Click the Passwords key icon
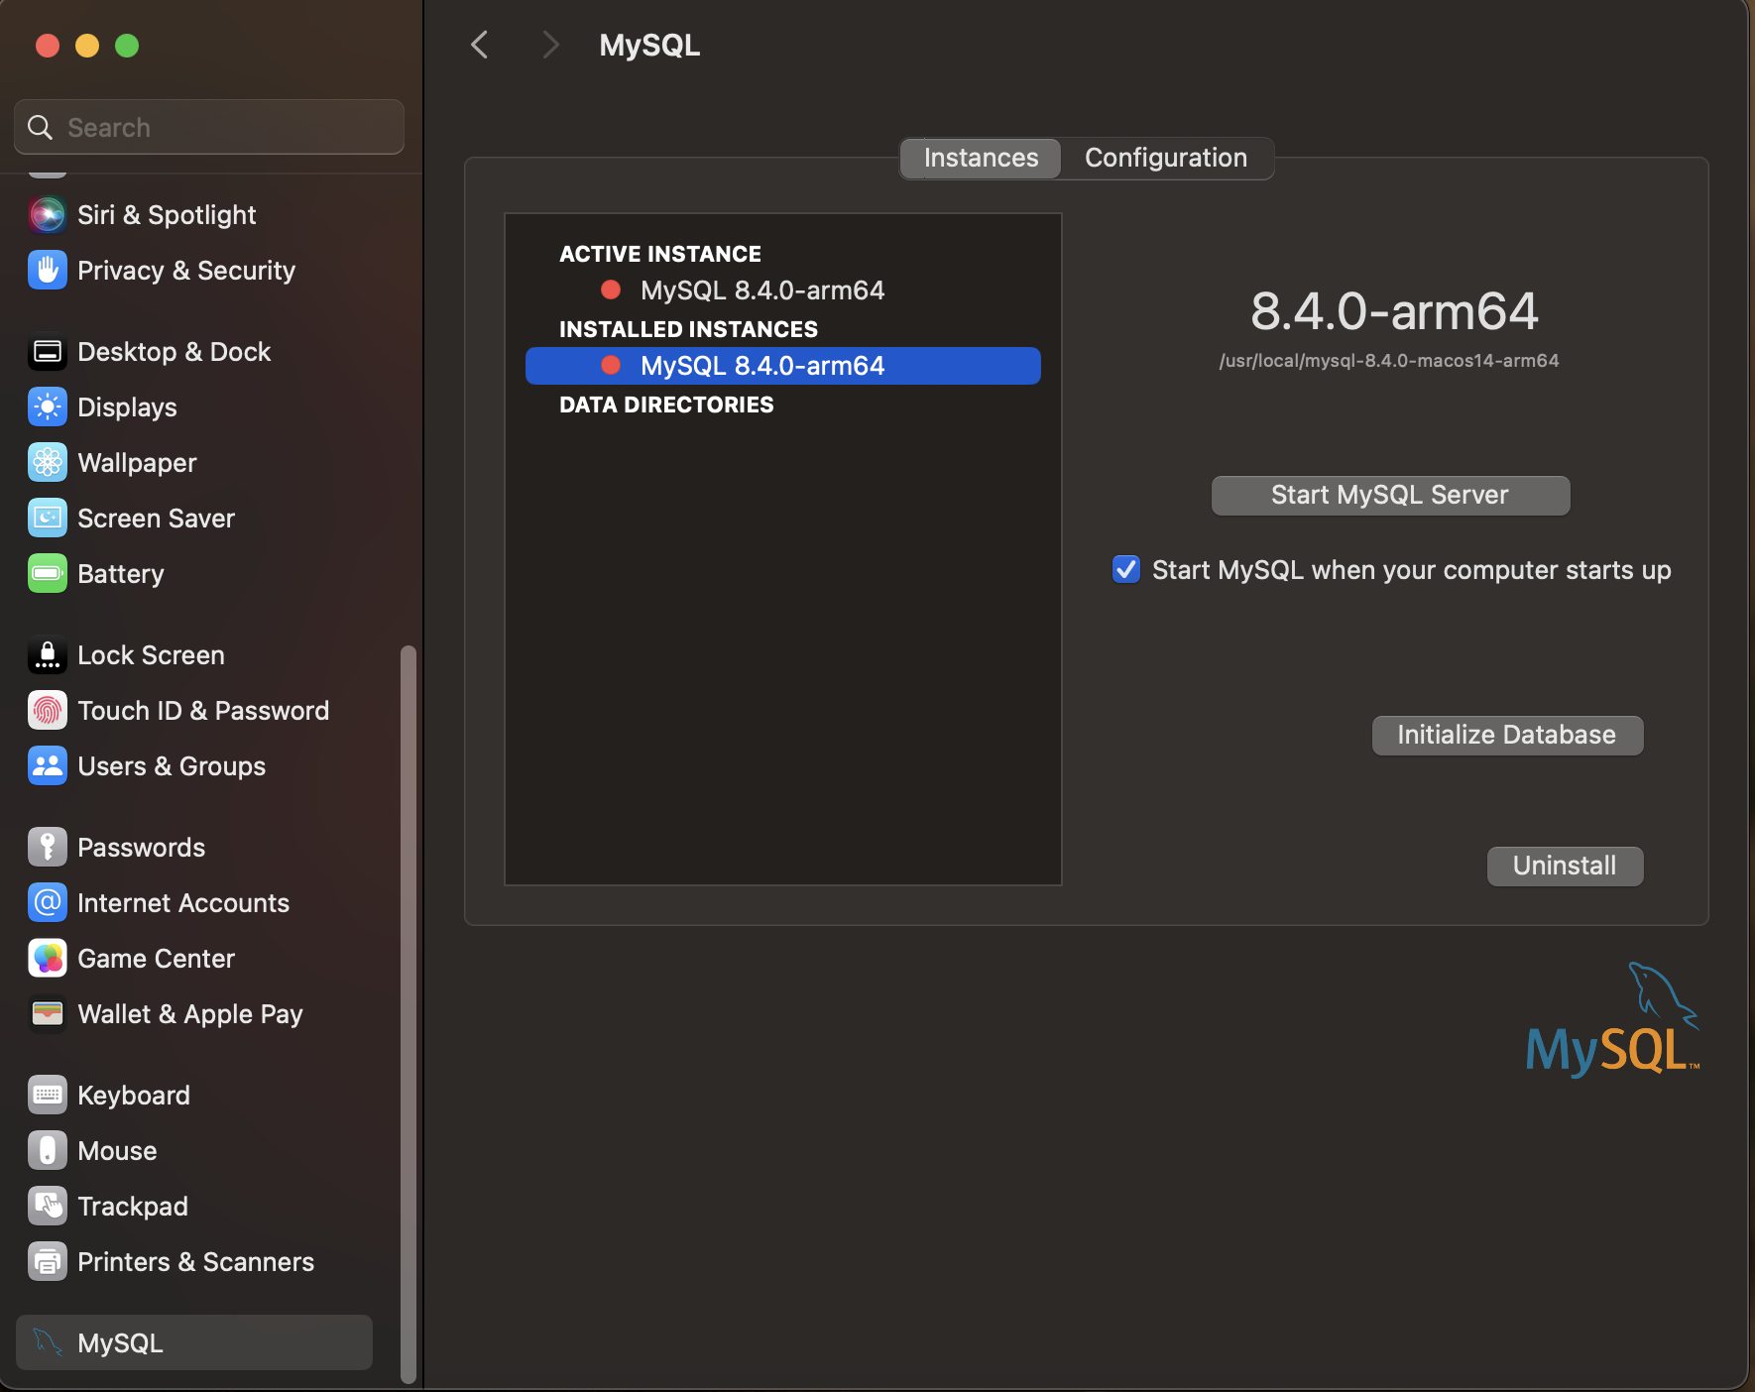This screenshot has height=1392, width=1755. point(48,847)
